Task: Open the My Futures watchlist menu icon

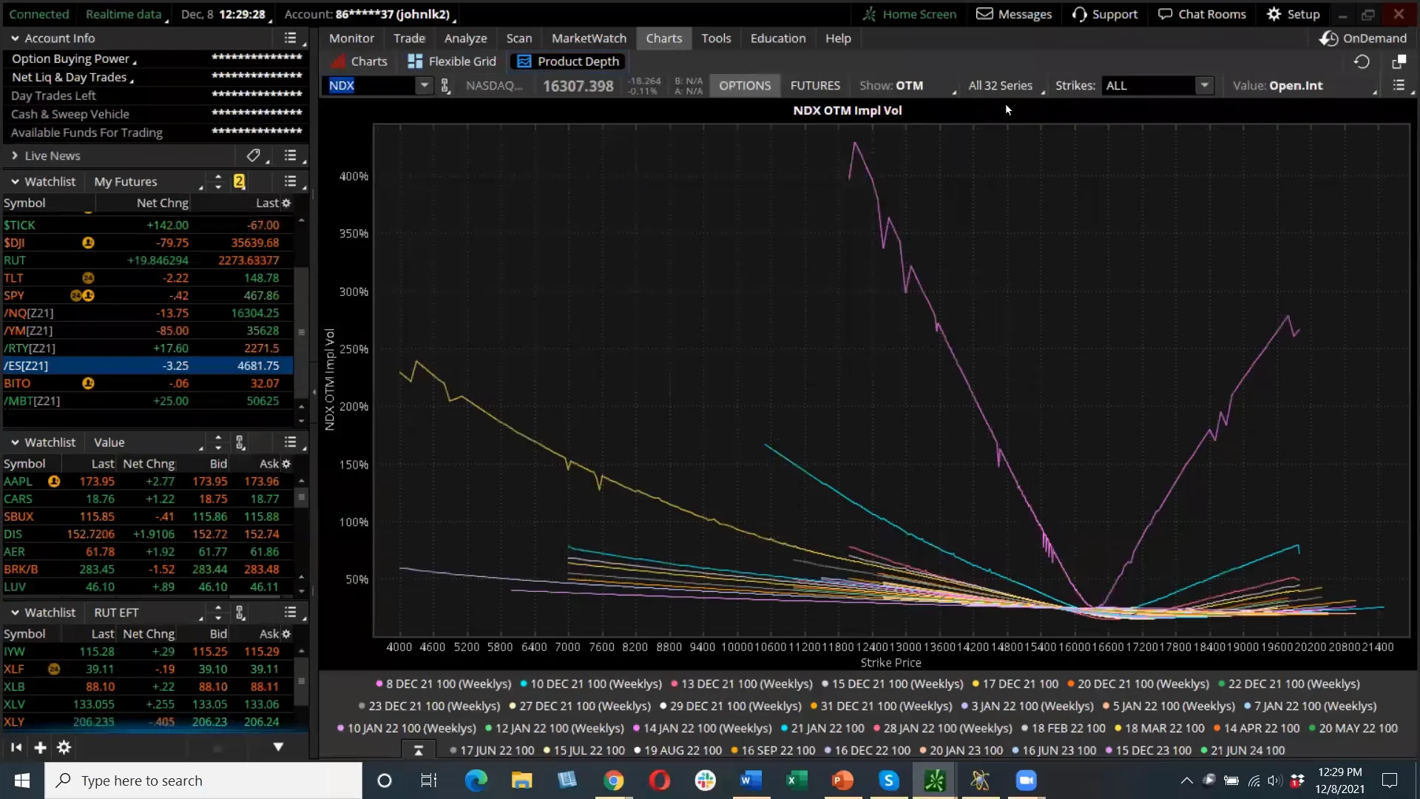Action: tap(291, 181)
